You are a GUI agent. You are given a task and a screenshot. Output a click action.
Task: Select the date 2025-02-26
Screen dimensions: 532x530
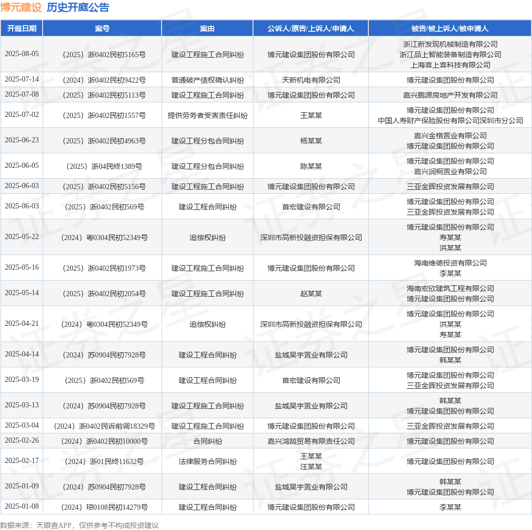(22, 441)
